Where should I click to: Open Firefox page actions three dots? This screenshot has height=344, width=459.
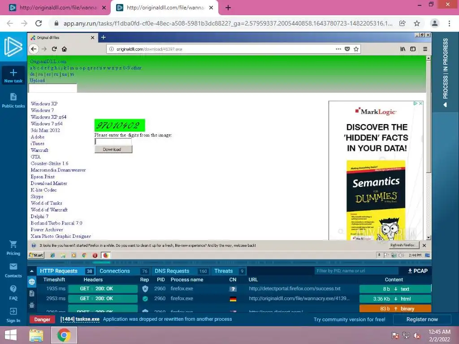coord(338,49)
